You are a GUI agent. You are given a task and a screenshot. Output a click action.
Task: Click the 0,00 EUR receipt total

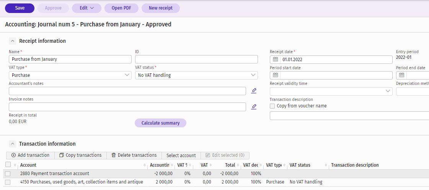(18, 122)
